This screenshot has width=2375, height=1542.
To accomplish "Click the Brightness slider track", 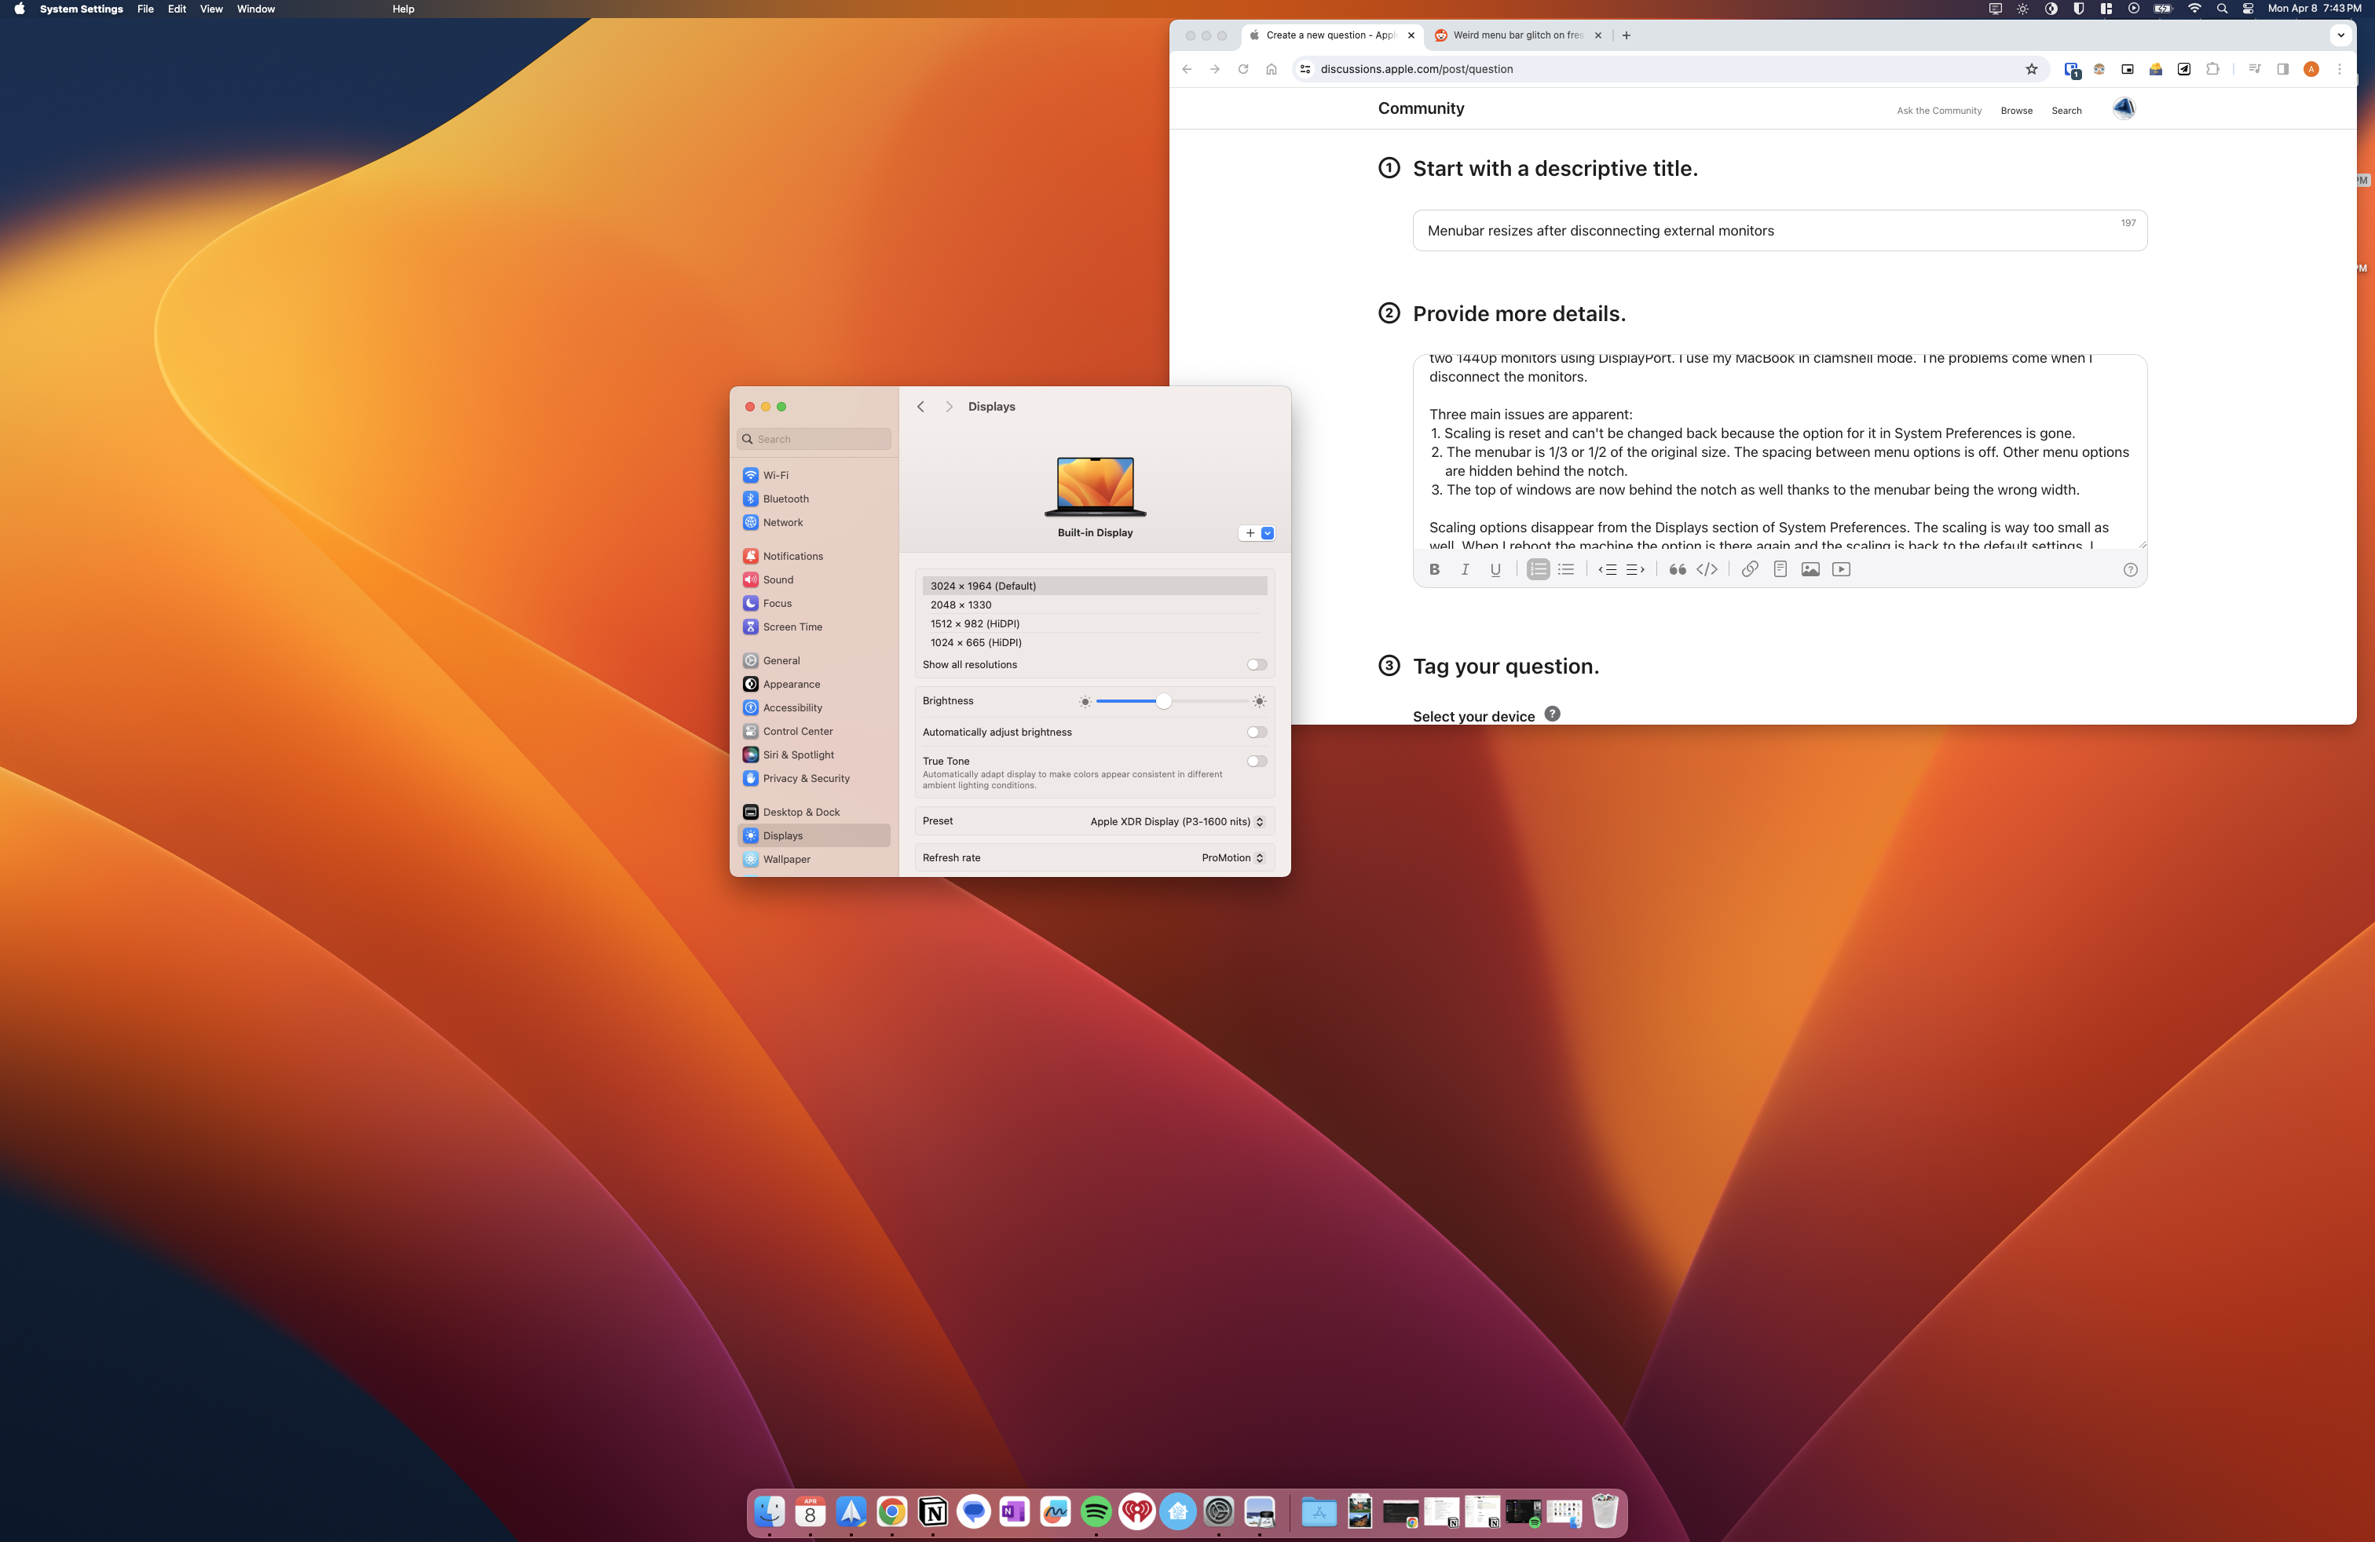I will [x=1207, y=701].
